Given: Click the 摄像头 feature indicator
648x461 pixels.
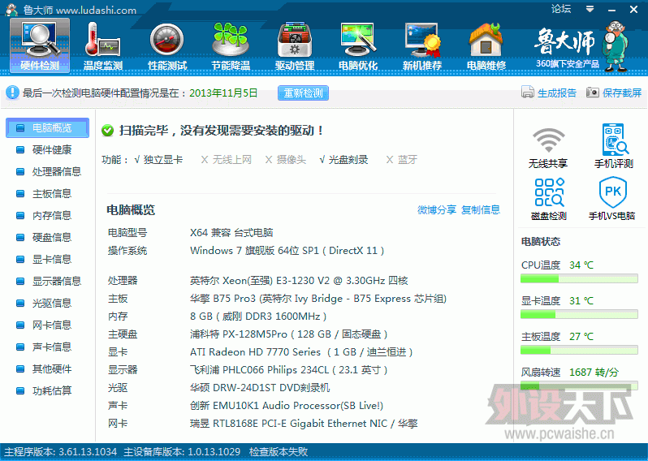Looking at the screenshot, I should [286, 160].
